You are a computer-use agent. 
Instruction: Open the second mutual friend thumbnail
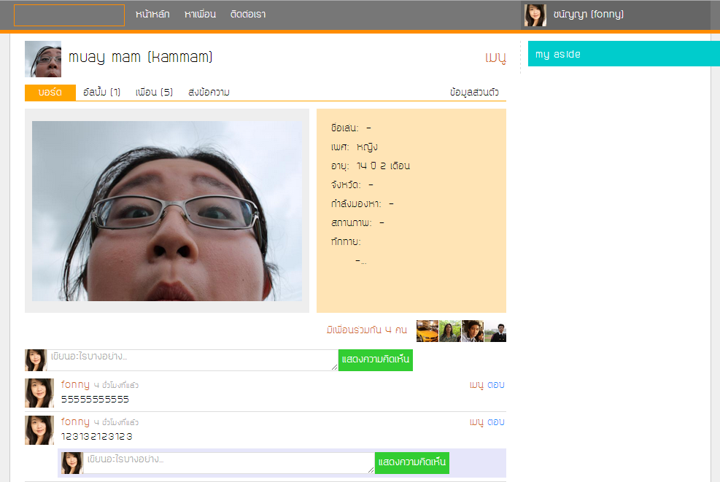click(x=450, y=331)
